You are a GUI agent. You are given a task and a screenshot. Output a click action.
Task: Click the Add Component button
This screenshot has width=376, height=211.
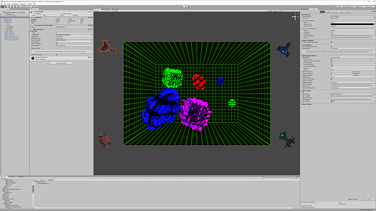(61, 63)
